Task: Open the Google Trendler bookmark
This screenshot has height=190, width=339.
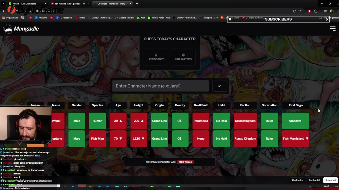Action: tap(124, 18)
